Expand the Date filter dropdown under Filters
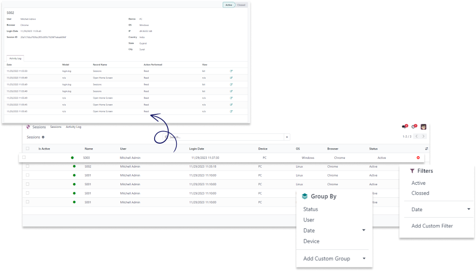The height and width of the screenshot is (271, 476). click(x=469, y=209)
